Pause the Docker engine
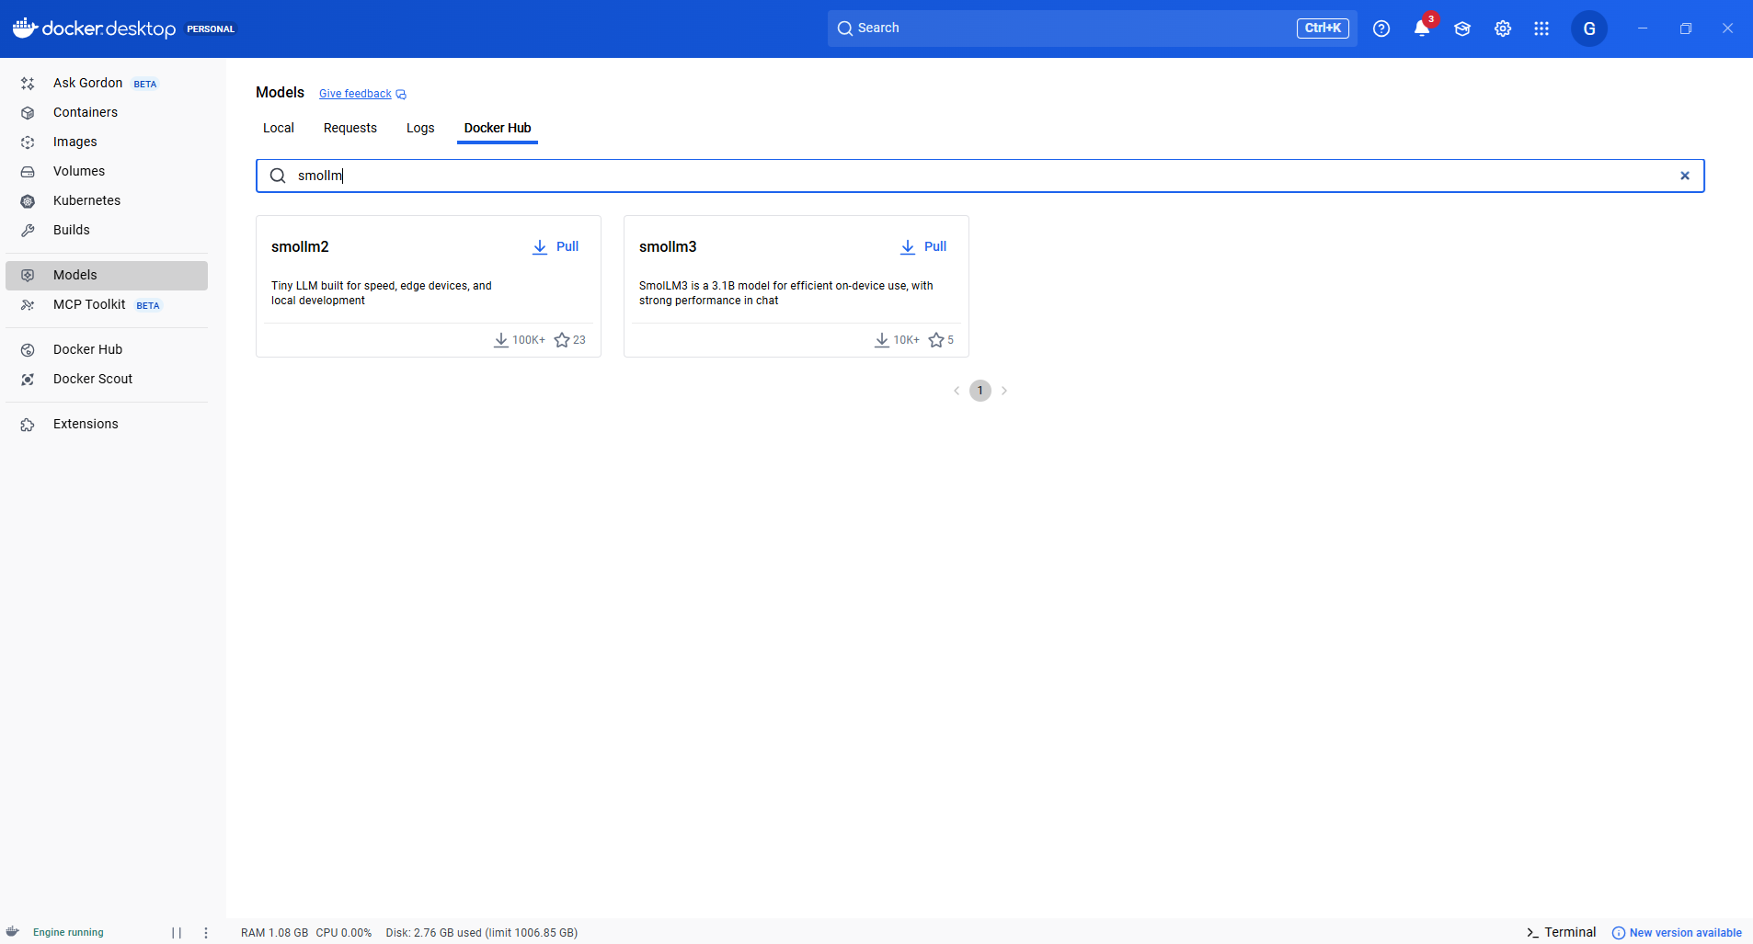This screenshot has height=944, width=1753. [177, 933]
